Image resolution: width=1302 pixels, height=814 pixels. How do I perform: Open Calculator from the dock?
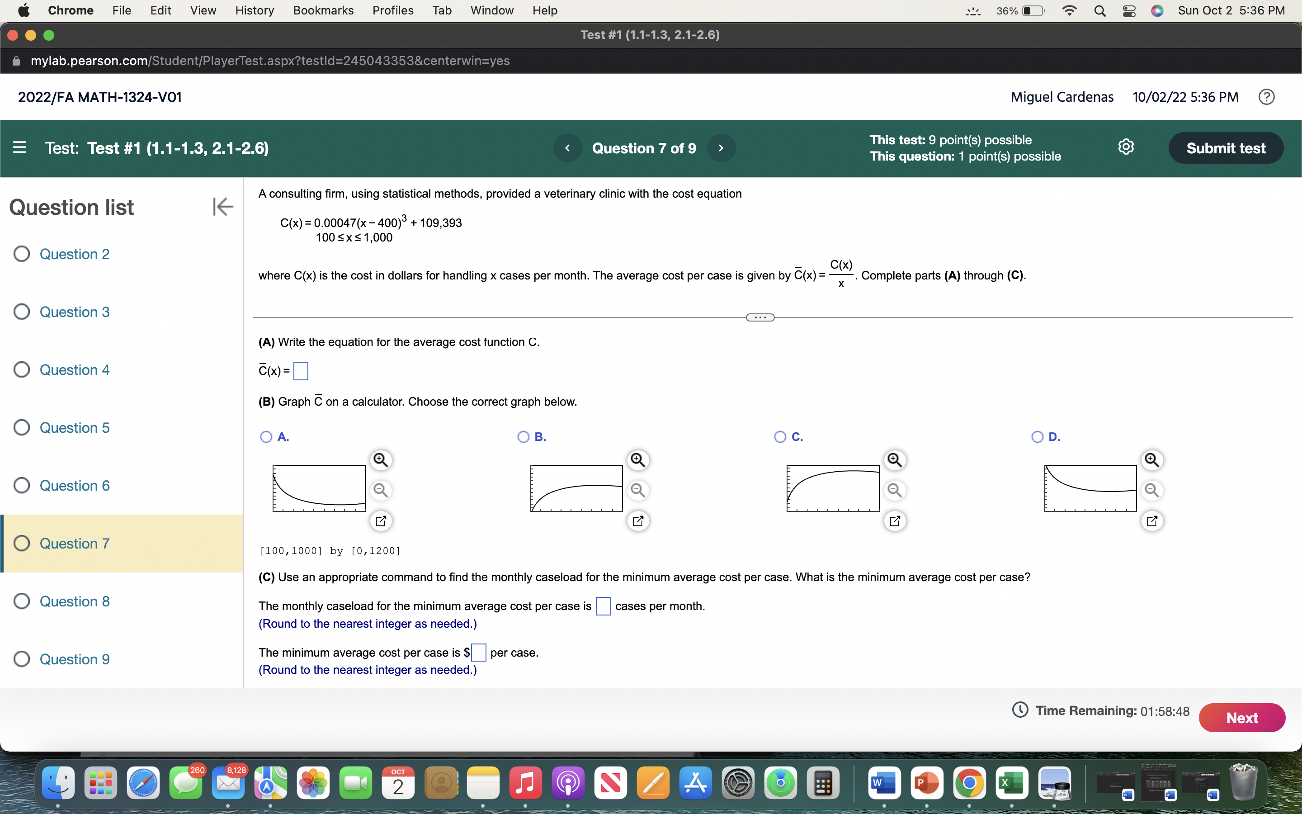[x=824, y=783]
